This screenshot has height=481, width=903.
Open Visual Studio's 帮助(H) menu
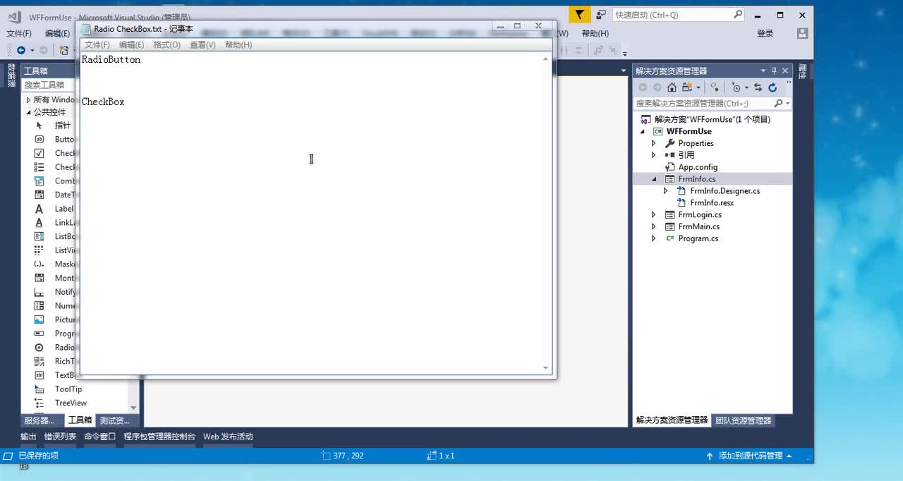[x=595, y=33]
